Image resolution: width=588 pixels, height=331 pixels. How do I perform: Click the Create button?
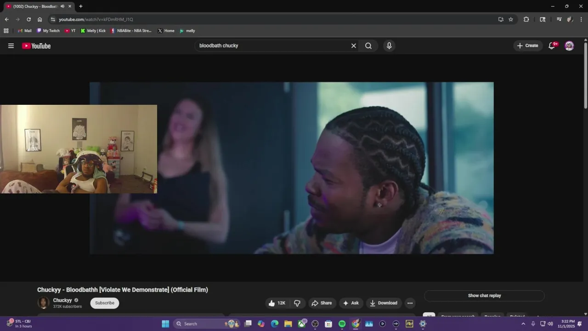pyautogui.click(x=527, y=46)
